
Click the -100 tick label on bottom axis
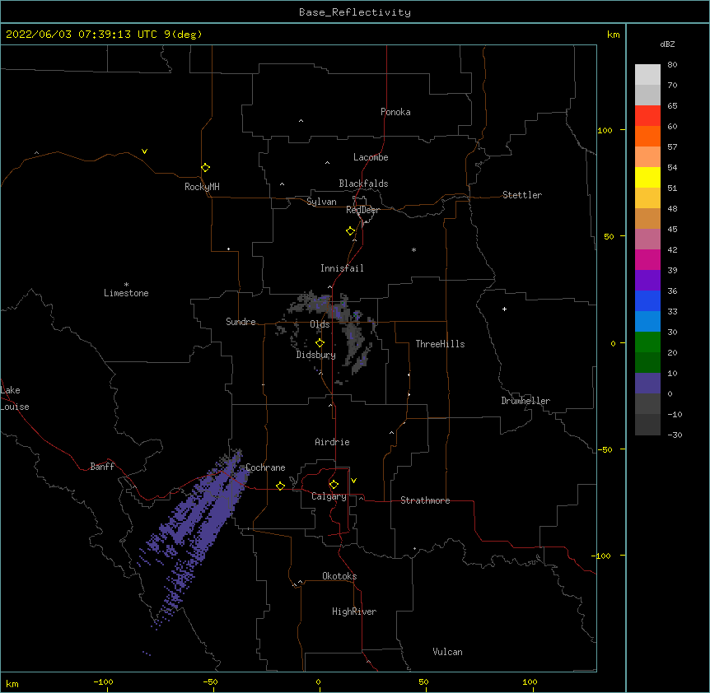103,681
